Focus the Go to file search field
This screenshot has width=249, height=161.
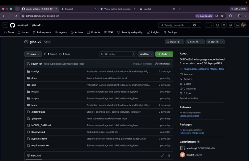118,54
